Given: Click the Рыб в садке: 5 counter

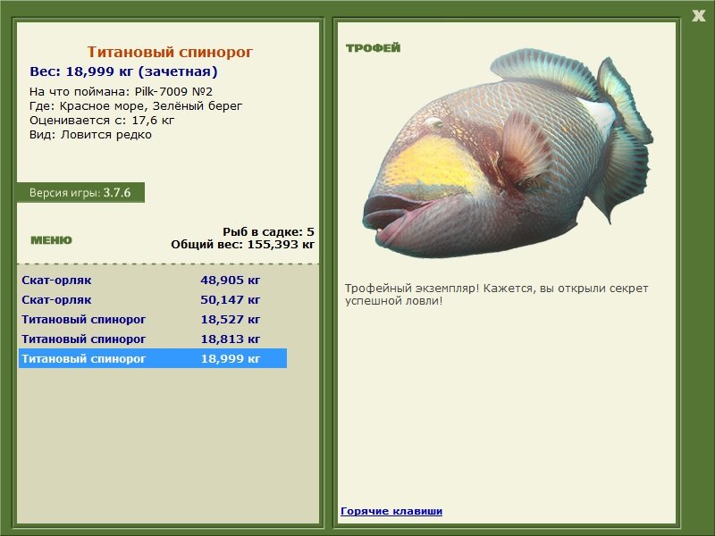Looking at the screenshot, I should (x=269, y=231).
